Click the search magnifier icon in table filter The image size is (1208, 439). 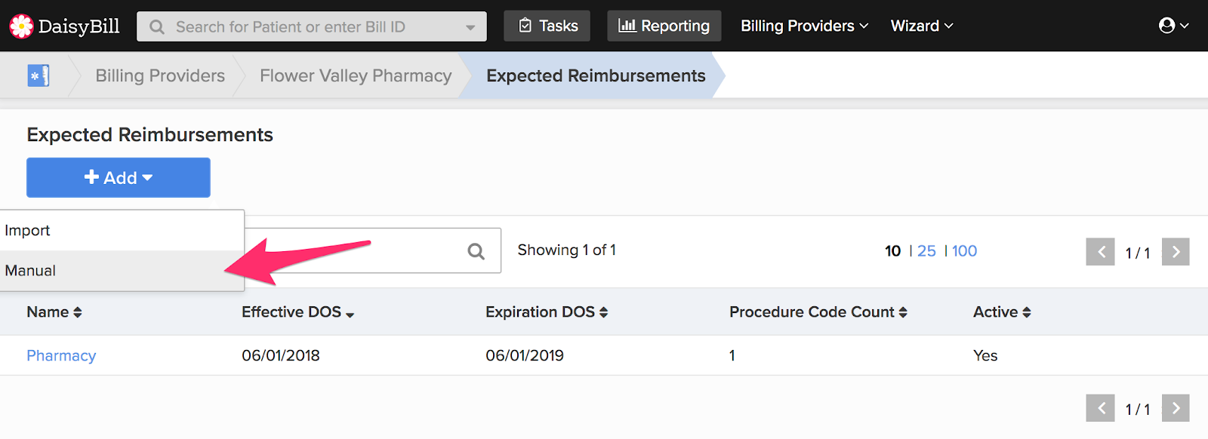(476, 251)
